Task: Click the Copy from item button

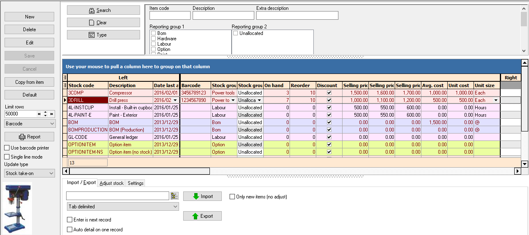Action: [29, 82]
